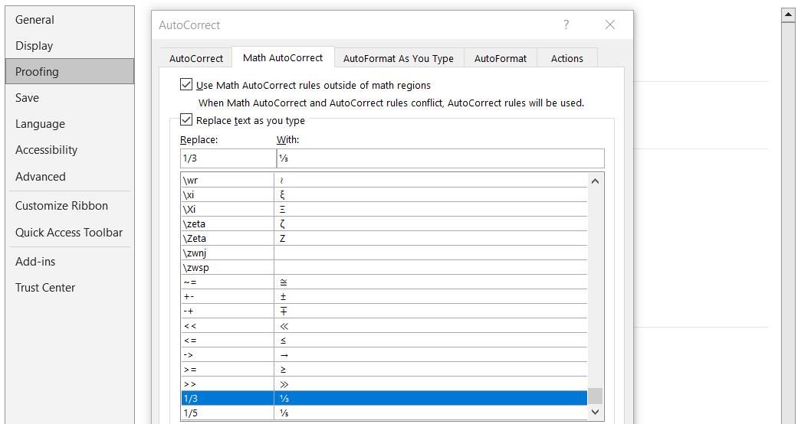Viewport: 801px width, 424px height.
Task: Click the list scrollbar thumb
Action: point(595,396)
